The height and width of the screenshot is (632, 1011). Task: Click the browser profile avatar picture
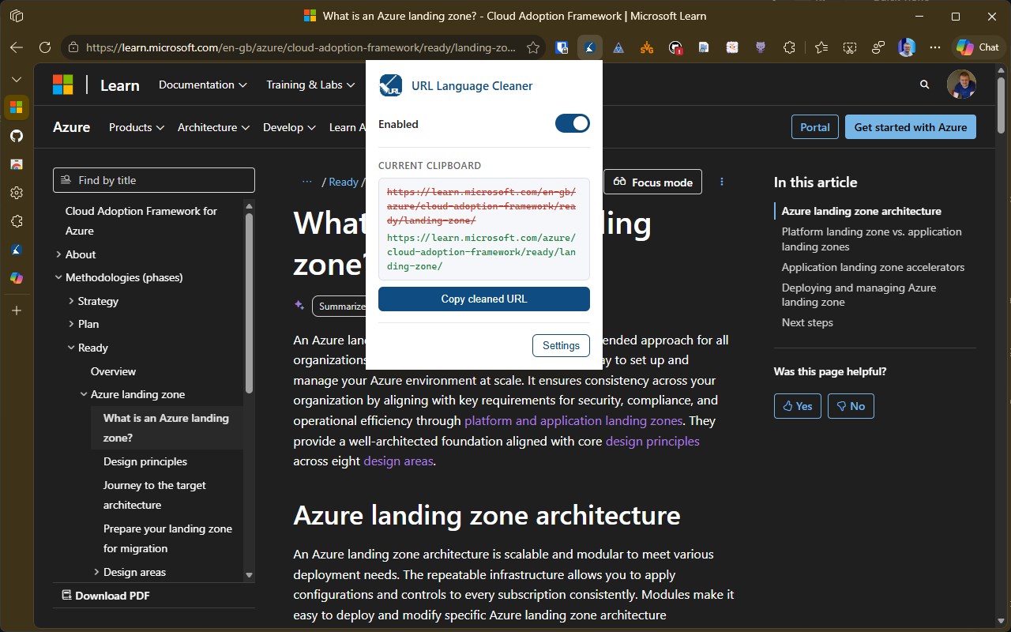pos(906,47)
